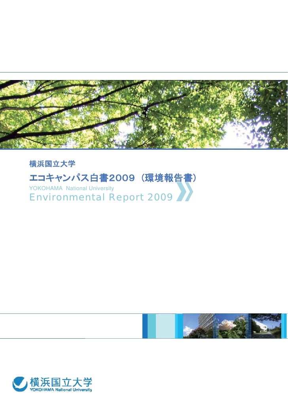Click the 横浜国立大学 heading above the title
288x408 pixels.
[x=52, y=164]
